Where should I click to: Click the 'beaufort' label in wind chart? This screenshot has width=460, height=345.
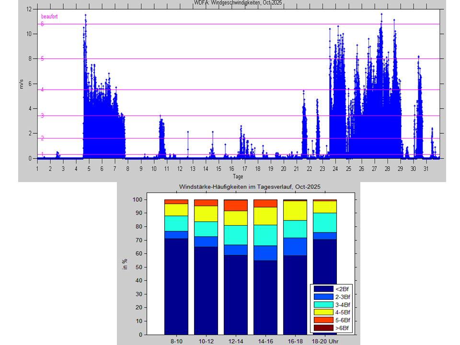click(49, 17)
